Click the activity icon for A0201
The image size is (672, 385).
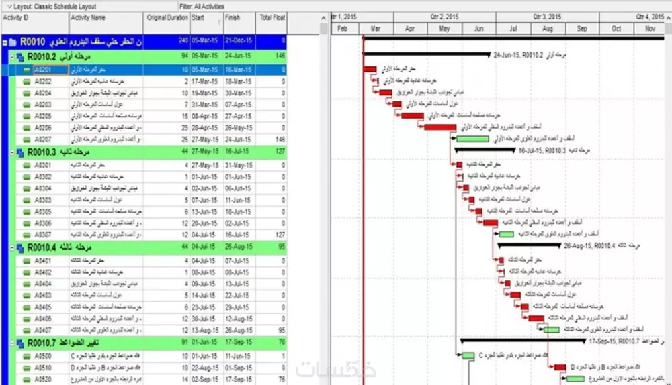tap(27, 70)
